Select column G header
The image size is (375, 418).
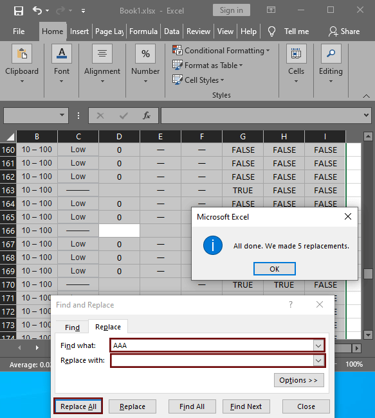[x=242, y=137]
